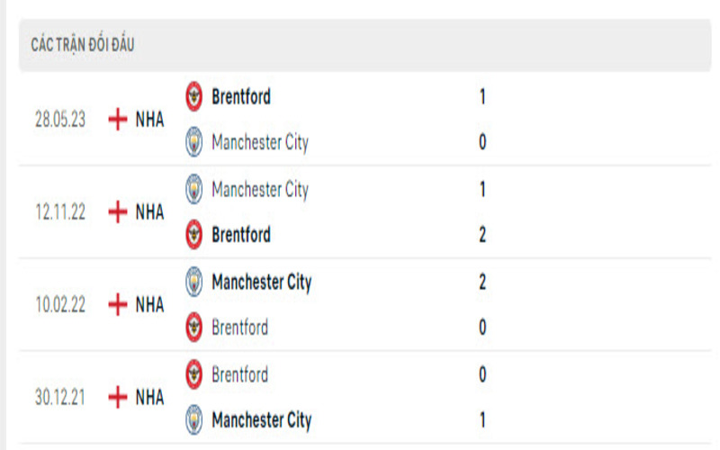Screen dimensions: 720x450
Task: Open Brentford team link in 30.12.21 match
Action: pyautogui.click(x=239, y=374)
